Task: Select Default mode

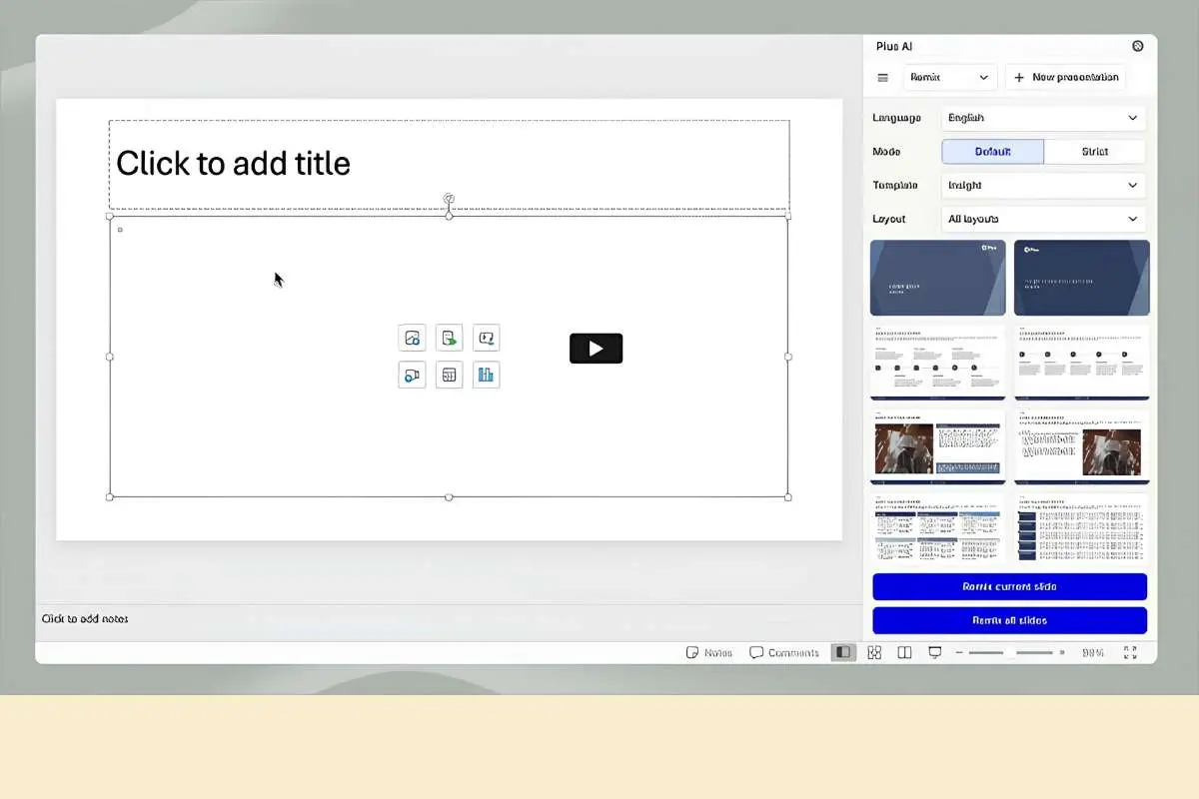Action: (x=992, y=152)
